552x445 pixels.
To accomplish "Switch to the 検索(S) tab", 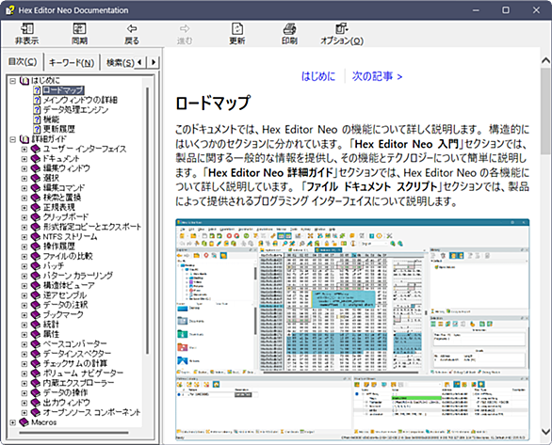I will tap(120, 63).
